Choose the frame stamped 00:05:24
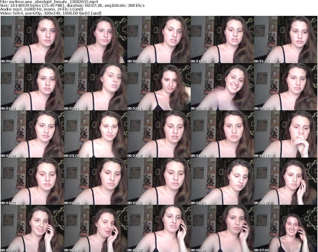The image size is (318, 252). pos(222,181)
